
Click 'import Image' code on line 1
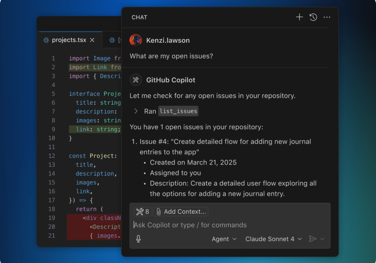point(90,58)
